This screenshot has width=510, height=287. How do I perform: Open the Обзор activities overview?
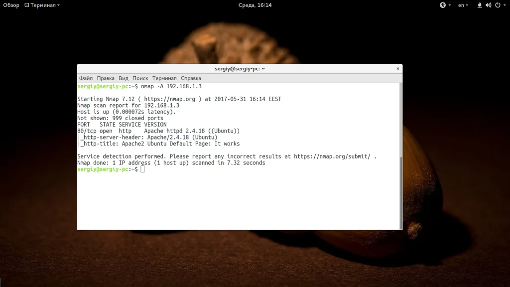click(11, 5)
